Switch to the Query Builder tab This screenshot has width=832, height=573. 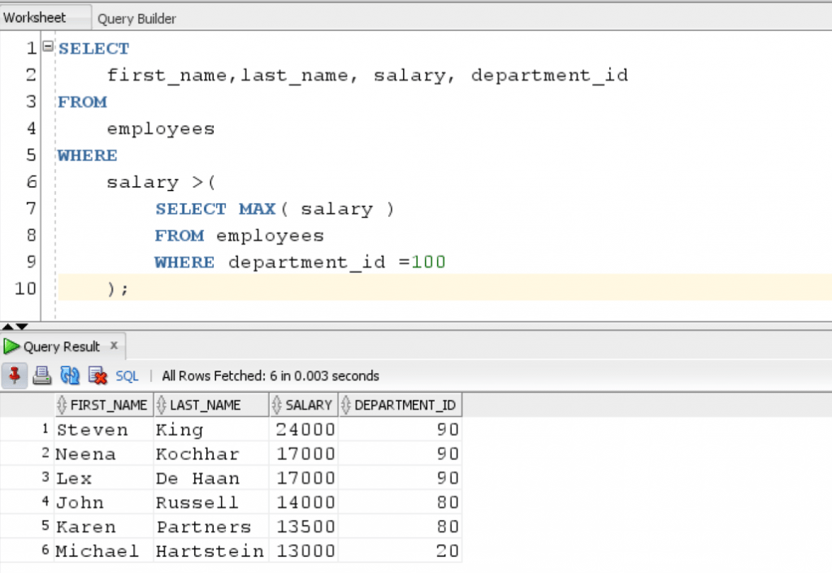[136, 18]
